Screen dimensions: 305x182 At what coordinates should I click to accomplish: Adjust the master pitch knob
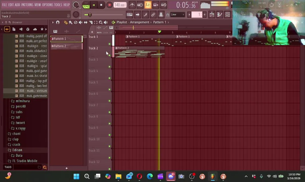click(x=76, y=14)
